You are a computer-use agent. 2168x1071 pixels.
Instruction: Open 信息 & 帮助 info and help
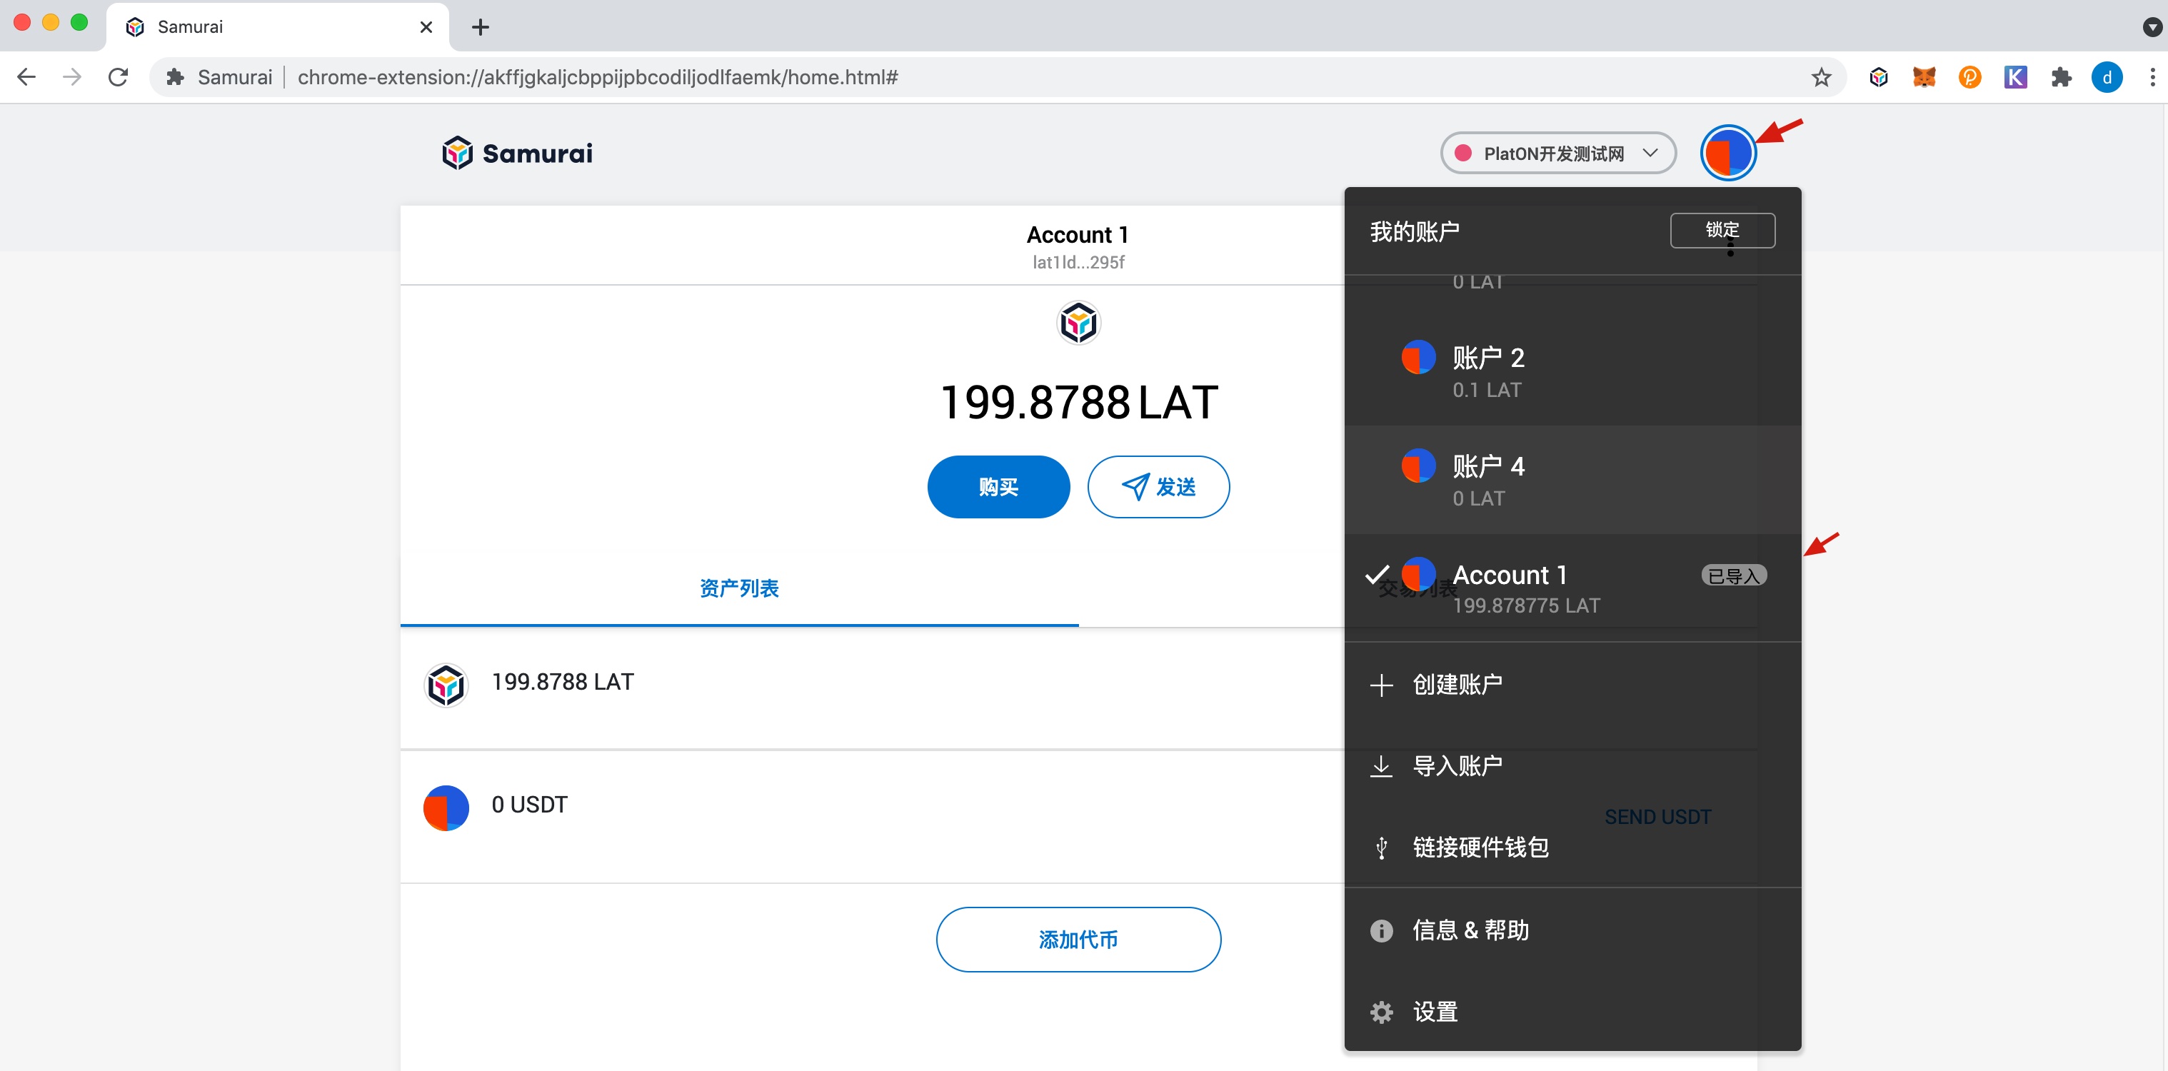[1572, 930]
